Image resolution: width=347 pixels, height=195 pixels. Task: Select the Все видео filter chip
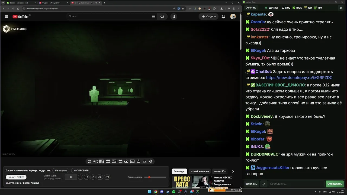(179, 171)
